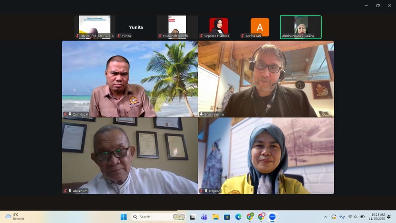Open the volume speaker tray icon
396x223 pixels.
pyautogui.click(x=356, y=217)
